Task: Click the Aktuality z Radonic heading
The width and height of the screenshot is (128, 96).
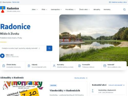Action: point(12,78)
